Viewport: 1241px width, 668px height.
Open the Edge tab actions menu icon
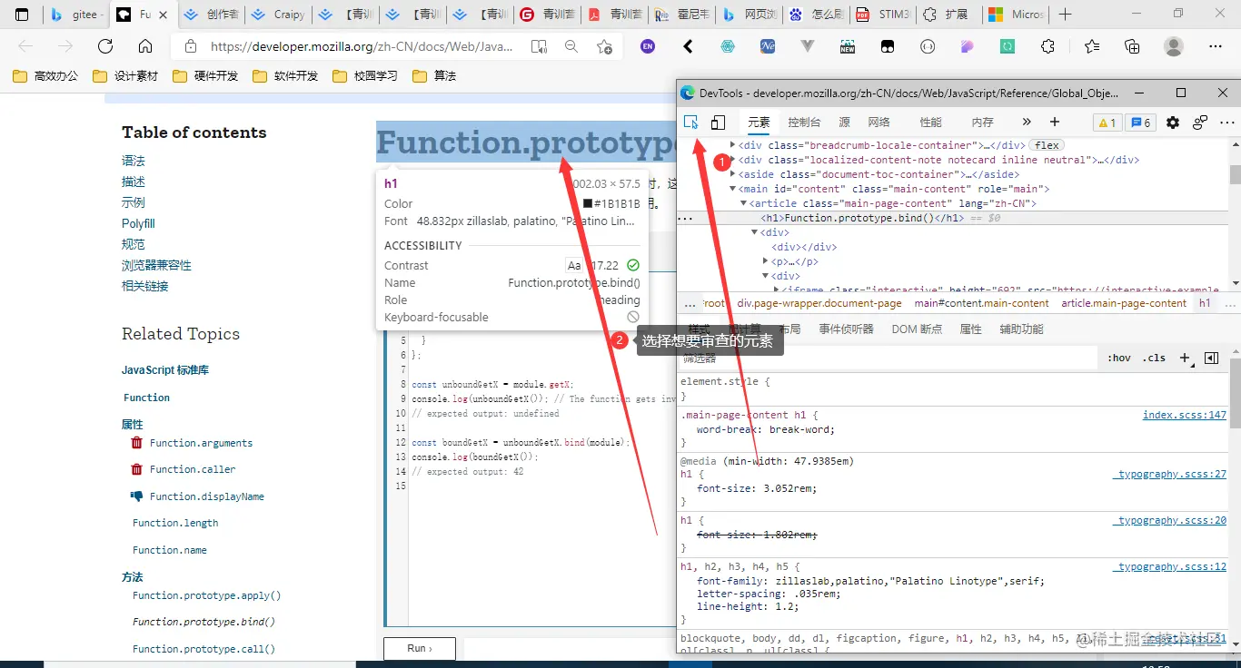[x=23, y=15]
